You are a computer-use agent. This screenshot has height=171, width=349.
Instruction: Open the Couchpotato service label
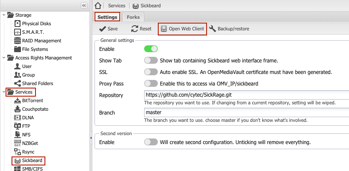(x=35, y=109)
